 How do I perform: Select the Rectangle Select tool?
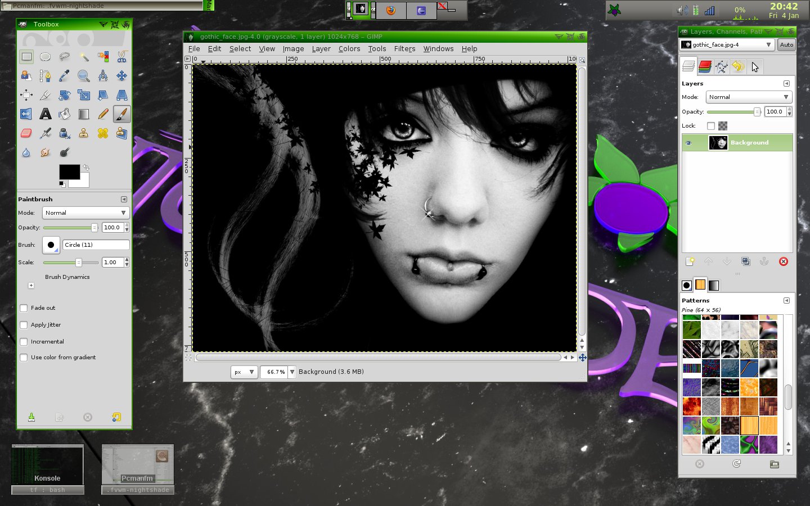coord(26,57)
